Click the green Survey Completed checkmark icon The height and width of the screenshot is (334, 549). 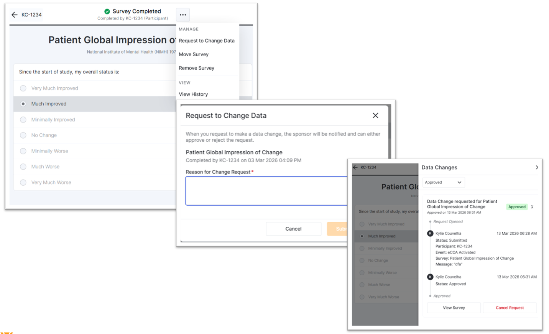coord(107,11)
